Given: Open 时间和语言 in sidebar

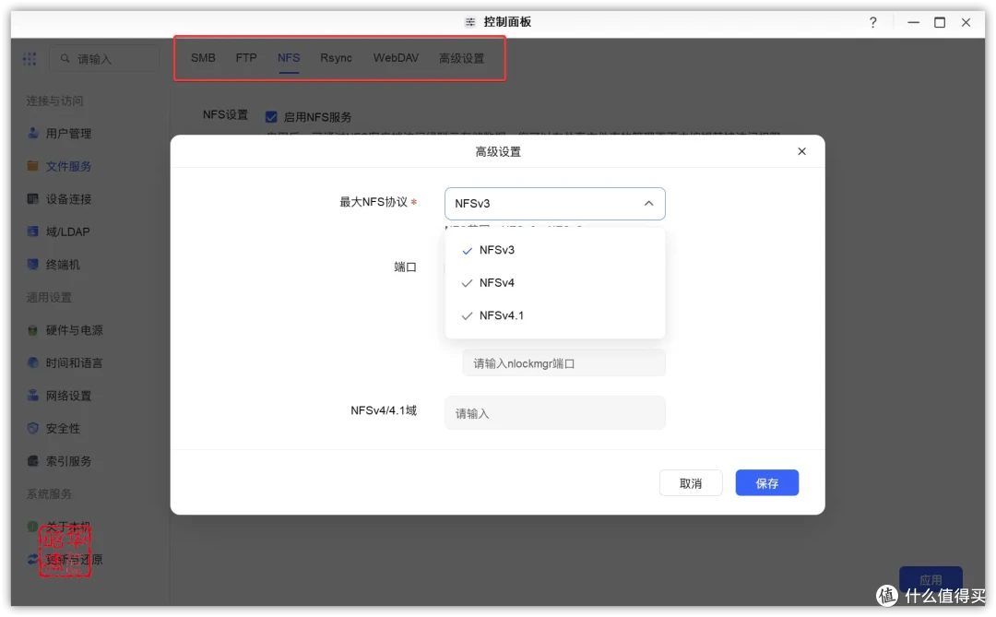Looking at the screenshot, I should pos(75,362).
